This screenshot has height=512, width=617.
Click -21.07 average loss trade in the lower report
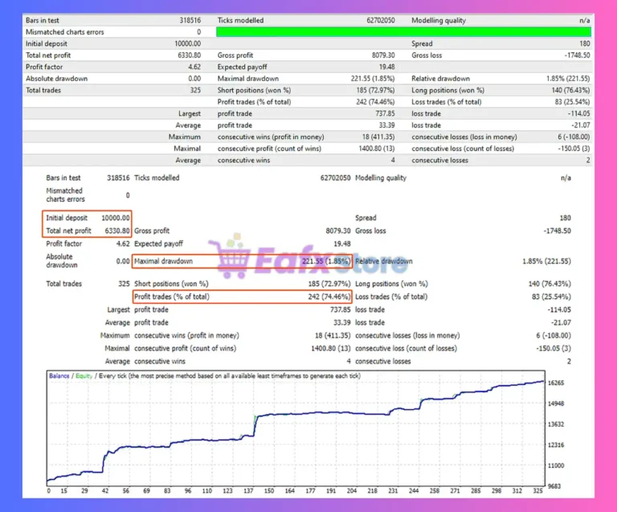[561, 322]
